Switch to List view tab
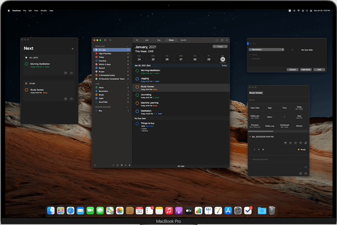 click(x=146, y=40)
